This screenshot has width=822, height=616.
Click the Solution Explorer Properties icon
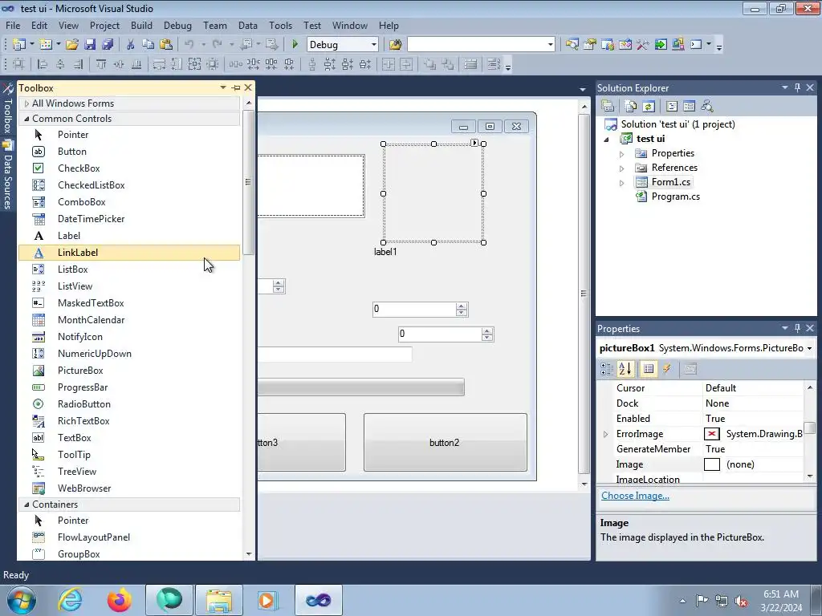coord(608,107)
